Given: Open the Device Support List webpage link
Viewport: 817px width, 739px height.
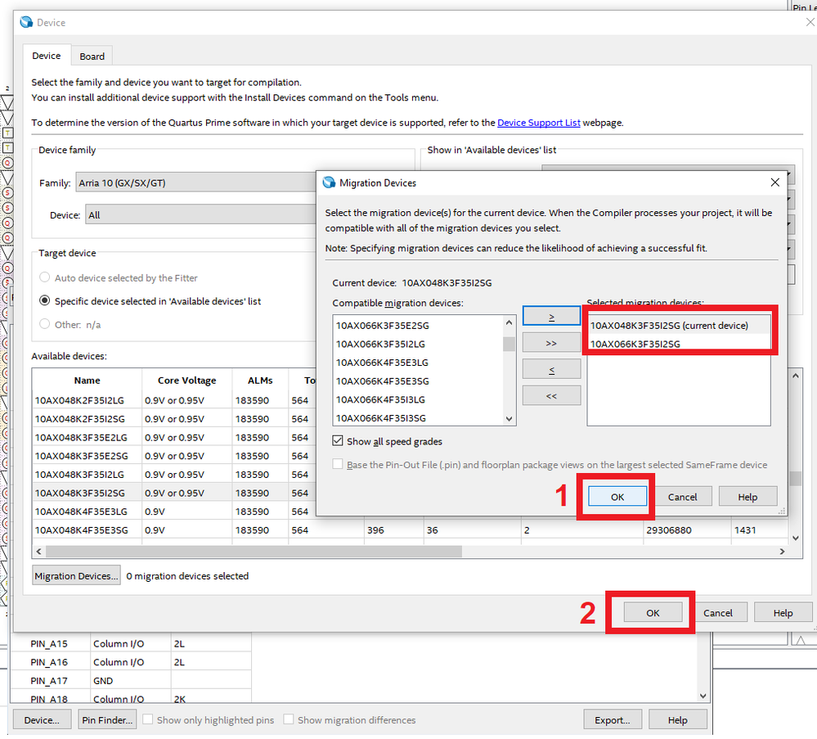Looking at the screenshot, I should coord(539,123).
